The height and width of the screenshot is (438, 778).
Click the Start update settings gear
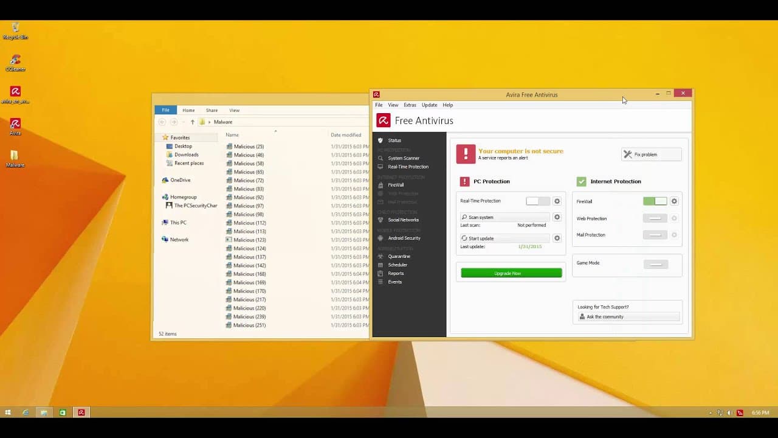point(557,238)
